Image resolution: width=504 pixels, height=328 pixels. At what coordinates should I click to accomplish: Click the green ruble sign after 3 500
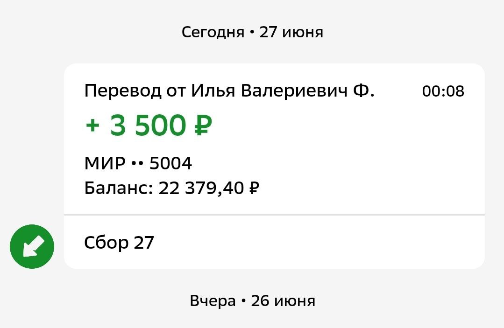coord(204,125)
